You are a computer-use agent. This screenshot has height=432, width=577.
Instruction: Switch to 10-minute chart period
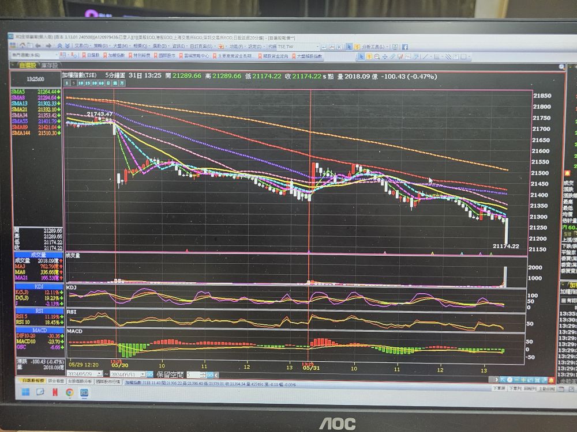81,83
